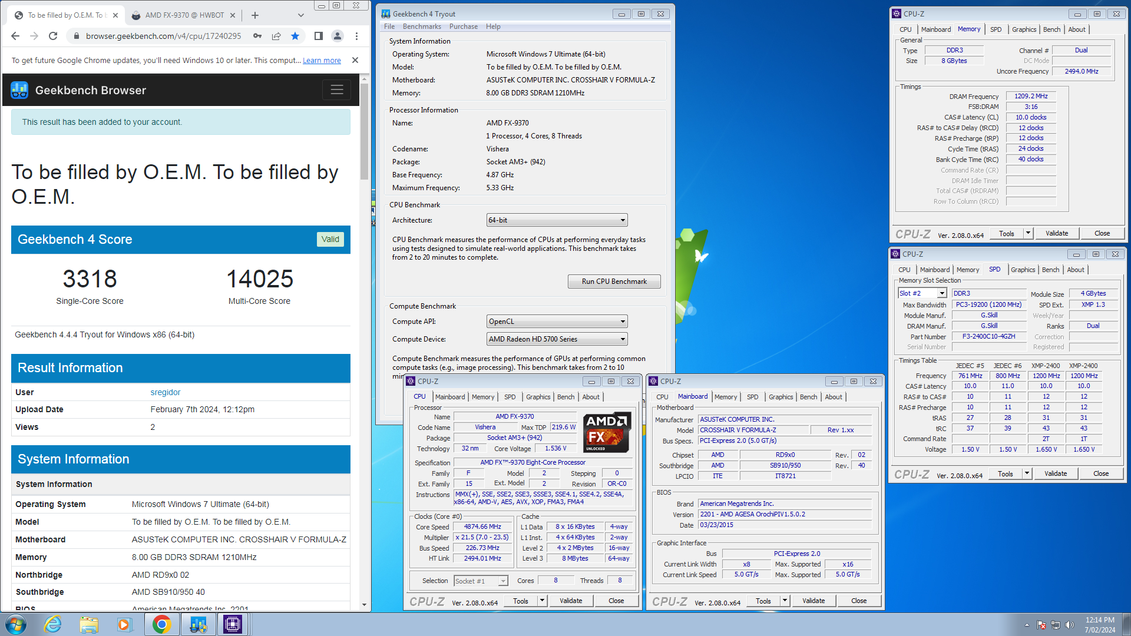Open the Compute Device dropdown

click(557, 339)
